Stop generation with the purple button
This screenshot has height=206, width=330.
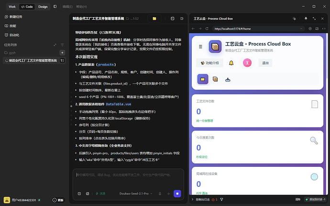coord(177,194)
